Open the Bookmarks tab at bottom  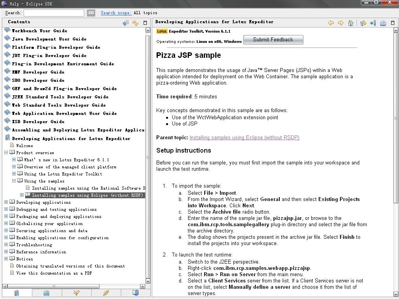[136, 293]
